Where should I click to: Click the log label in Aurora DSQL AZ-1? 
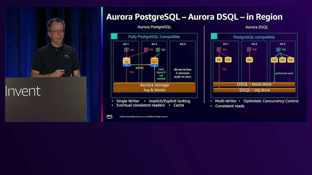[224, 69]
